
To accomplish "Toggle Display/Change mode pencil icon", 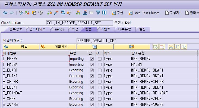I will point(21,13).
